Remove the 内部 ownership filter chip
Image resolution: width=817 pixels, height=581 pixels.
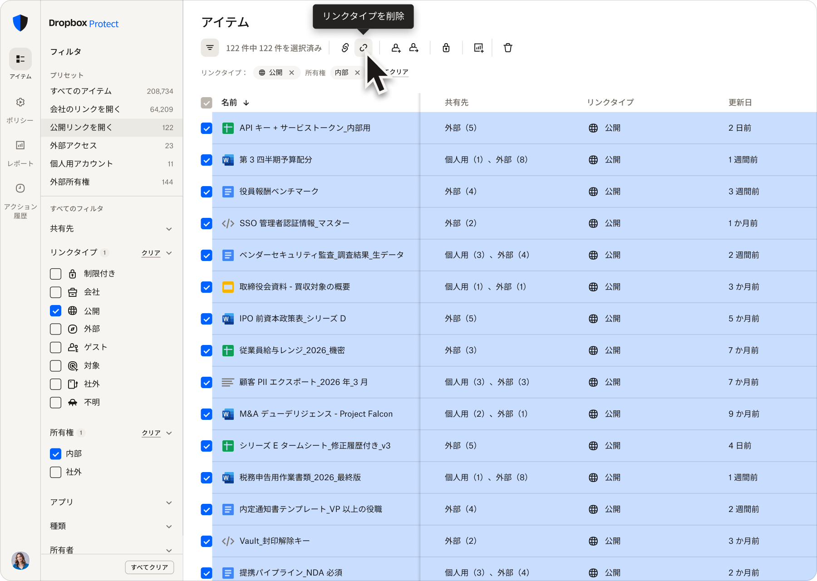coord(357,73)
